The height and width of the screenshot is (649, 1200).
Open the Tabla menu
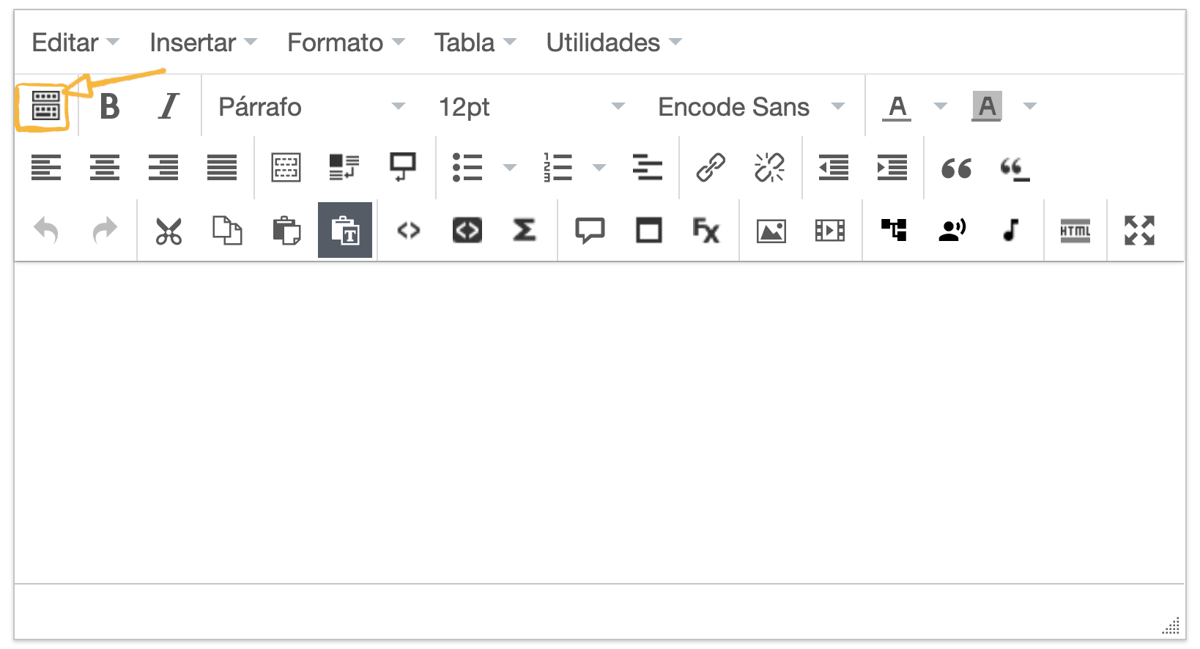click(x=474, y=42)
